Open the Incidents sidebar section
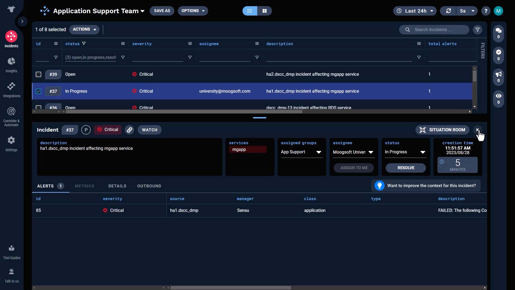 [11, 39]
